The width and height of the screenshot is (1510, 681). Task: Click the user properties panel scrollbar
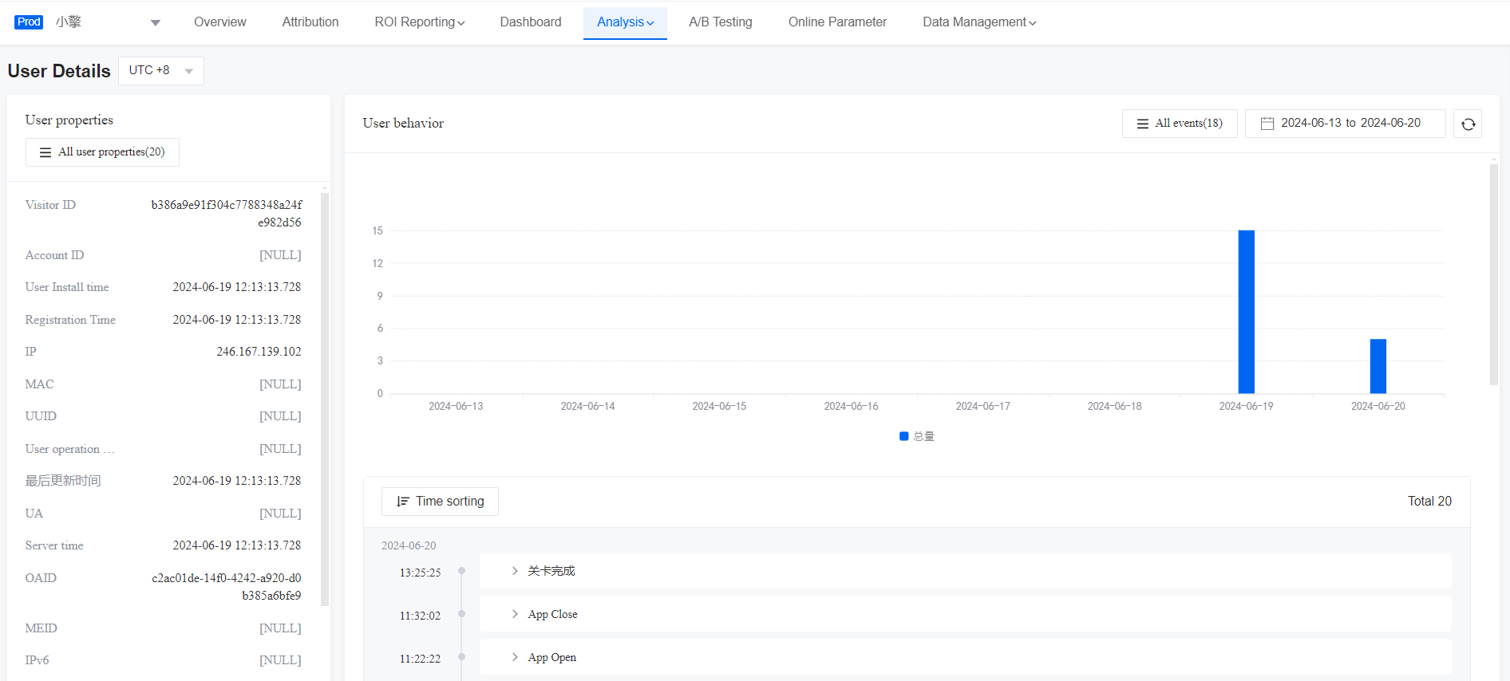click(x=324, y=399)
